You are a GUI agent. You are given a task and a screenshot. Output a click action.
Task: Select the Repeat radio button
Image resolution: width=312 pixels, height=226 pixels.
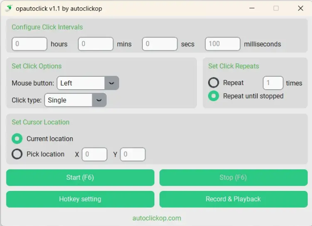point(214,83)
